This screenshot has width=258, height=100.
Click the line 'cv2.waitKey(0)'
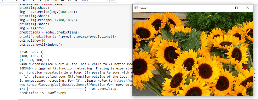pos(32,41)
